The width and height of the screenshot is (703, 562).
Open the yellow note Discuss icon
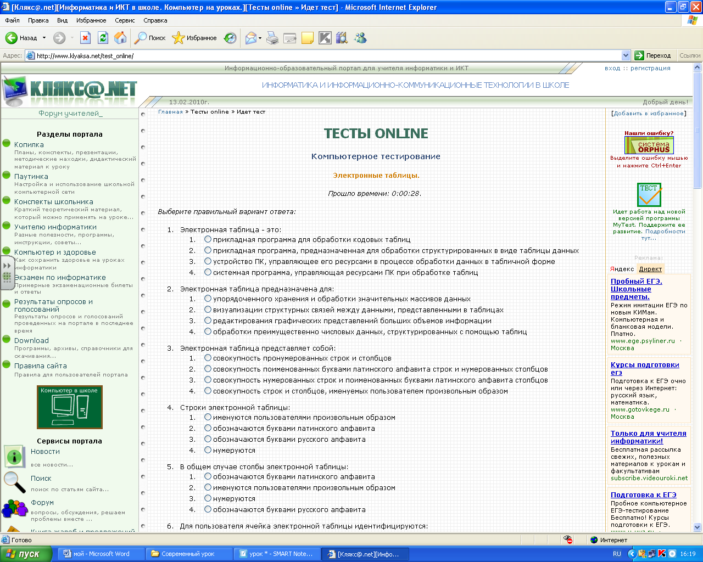coord(308,38)
